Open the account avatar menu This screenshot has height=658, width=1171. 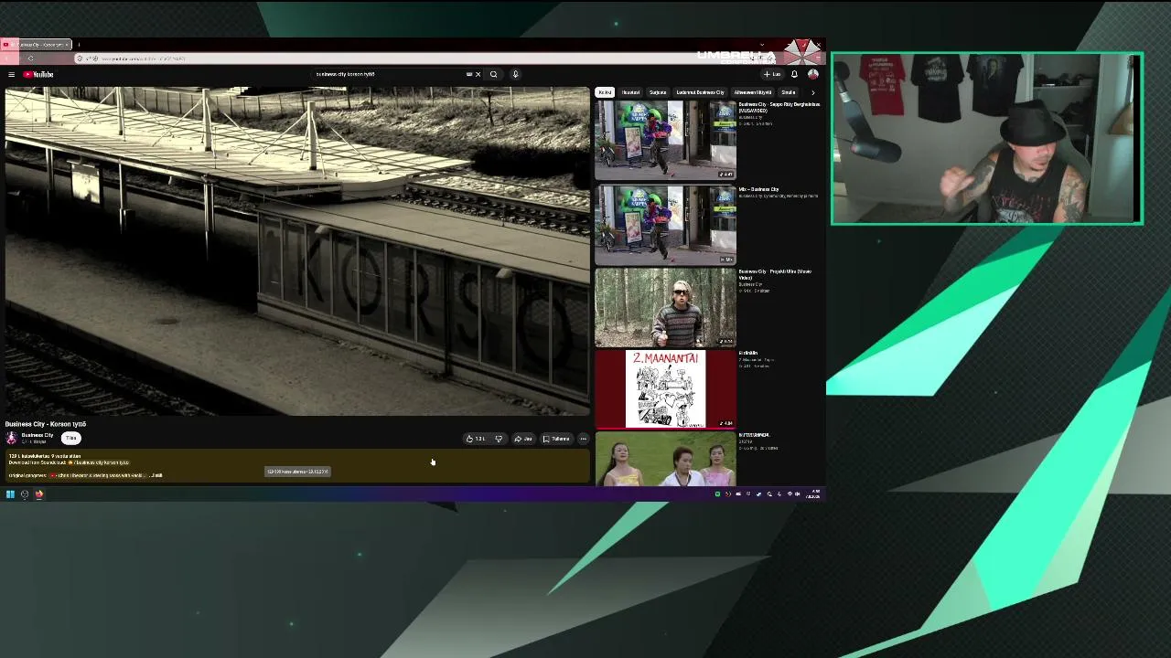pos(812,74)
